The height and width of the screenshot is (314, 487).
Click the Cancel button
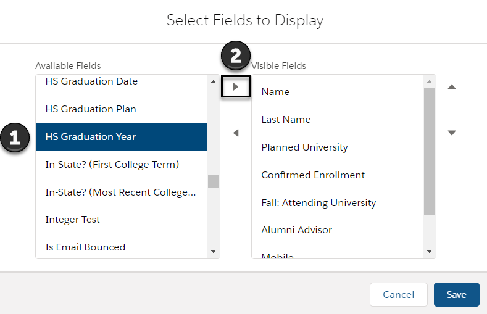pos(399,294)
